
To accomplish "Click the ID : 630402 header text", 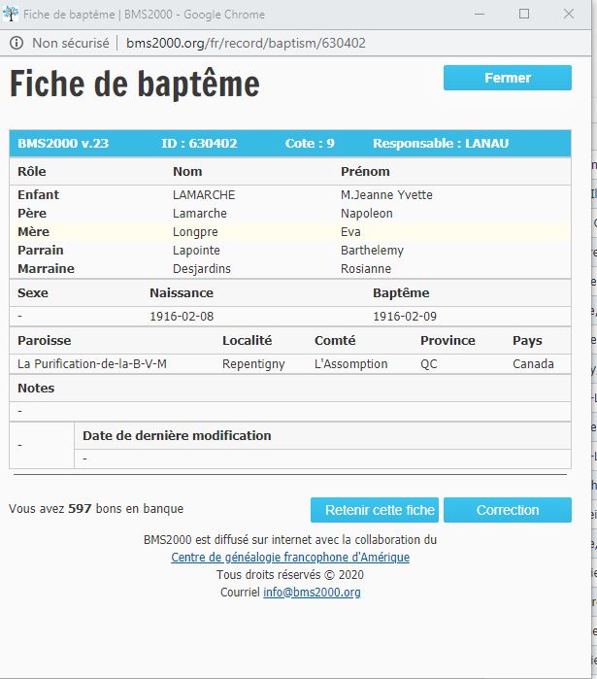I will pyautogui.click(x=199, y=144).
